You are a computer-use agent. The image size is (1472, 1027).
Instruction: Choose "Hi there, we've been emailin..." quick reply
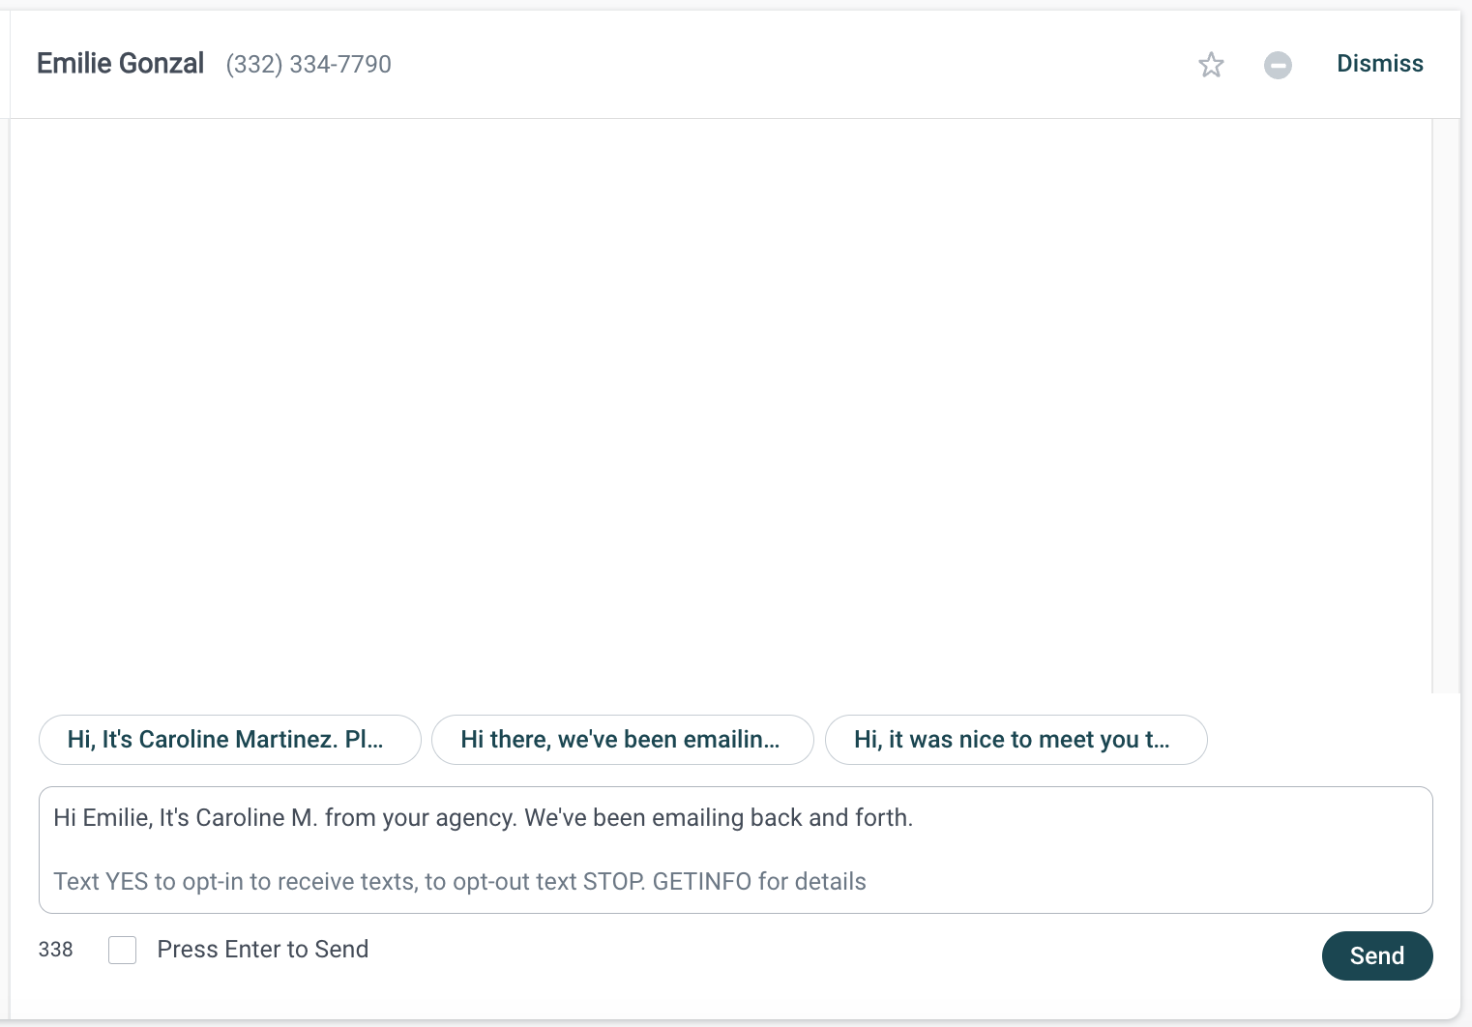pos(623,740)
